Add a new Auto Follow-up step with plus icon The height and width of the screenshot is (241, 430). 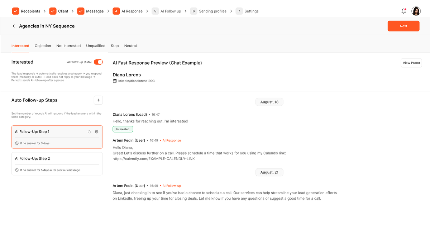[x=98, y=100]
